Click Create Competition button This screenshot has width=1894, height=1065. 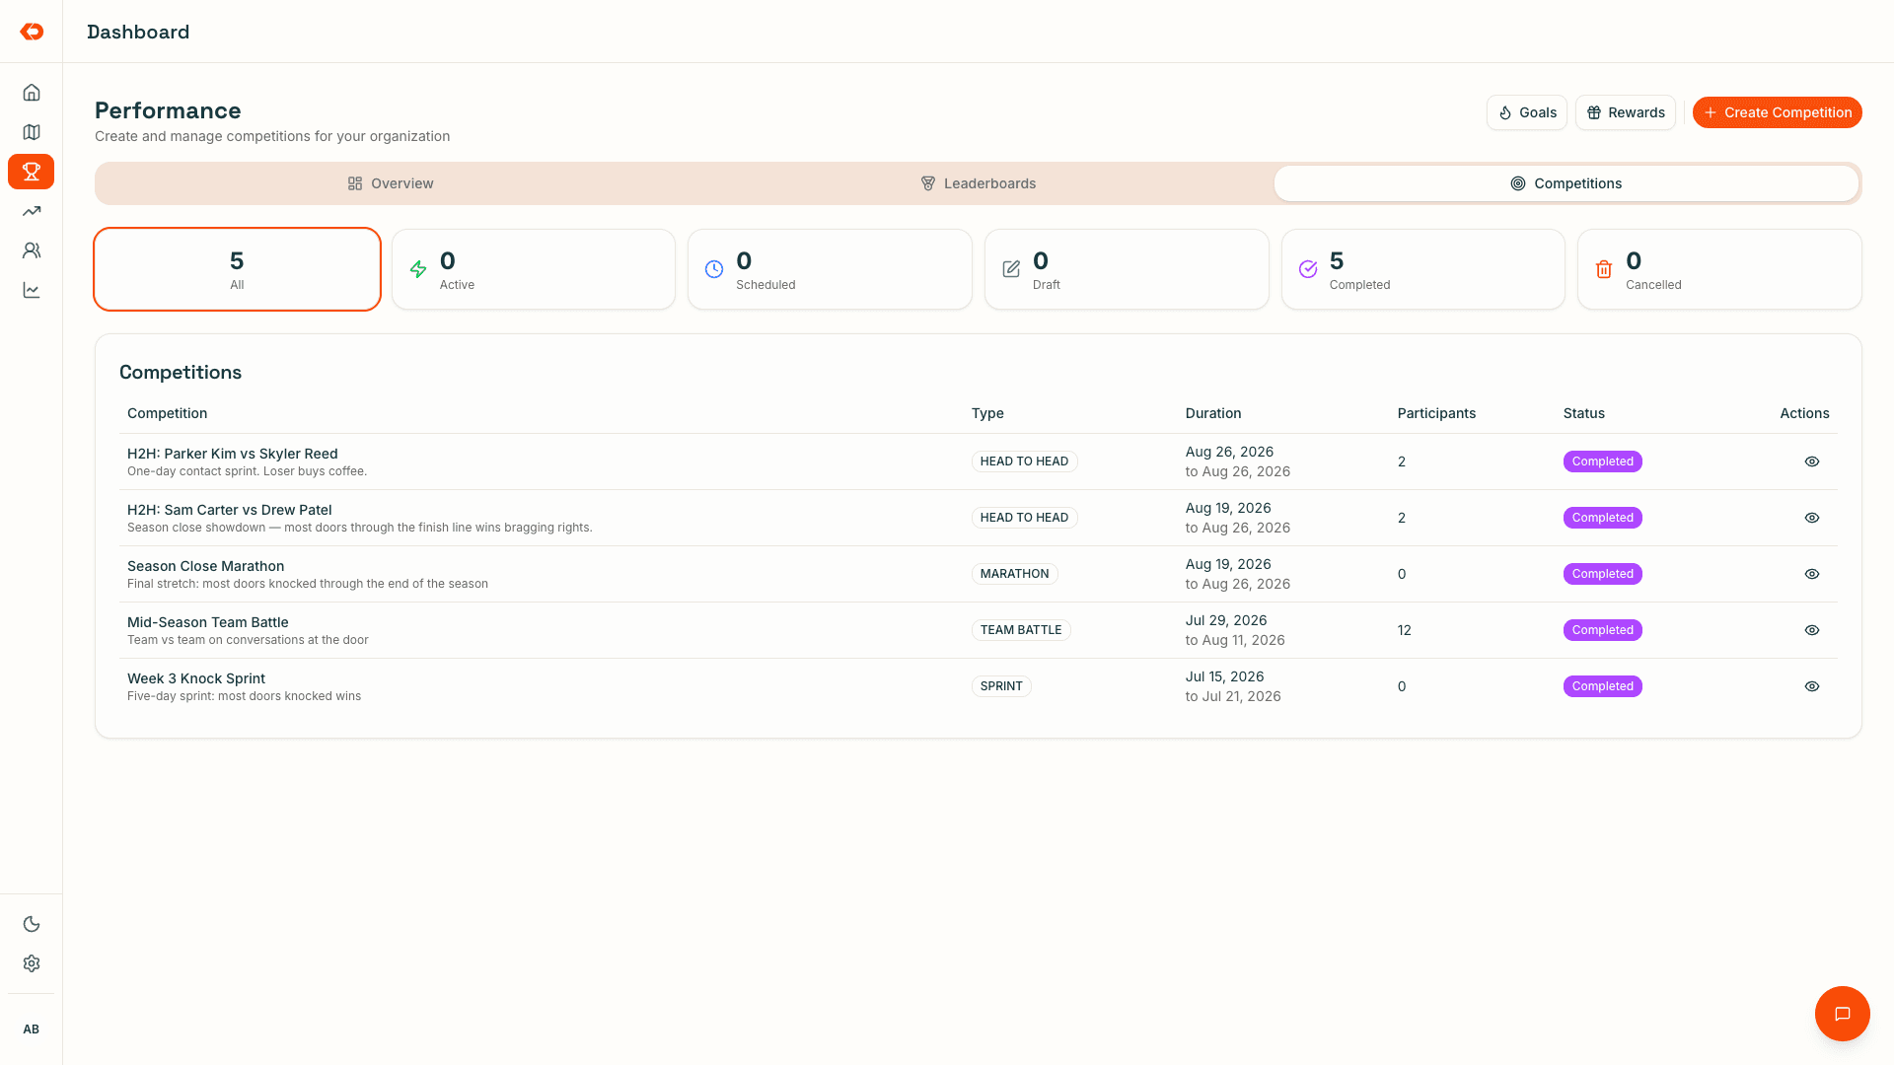coord(1777,112)
